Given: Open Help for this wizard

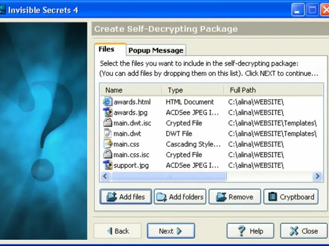Looking at the screenshot, I should click(250, 231).
